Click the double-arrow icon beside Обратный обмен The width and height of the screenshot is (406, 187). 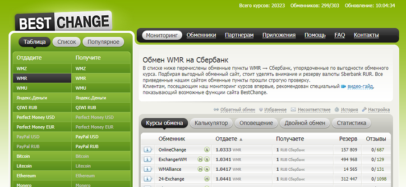(216, 109)
